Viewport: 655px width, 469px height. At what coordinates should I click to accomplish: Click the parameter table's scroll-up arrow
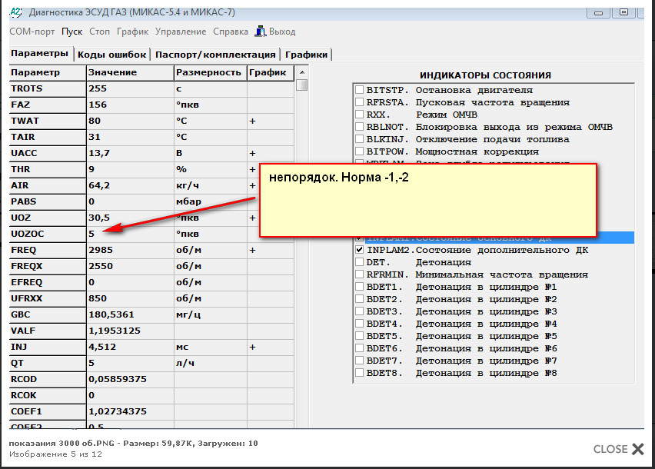tap(301, 72)
